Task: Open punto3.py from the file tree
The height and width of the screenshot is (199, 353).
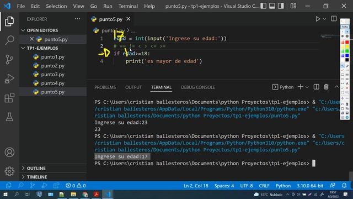Action: [x=53, y=74]
